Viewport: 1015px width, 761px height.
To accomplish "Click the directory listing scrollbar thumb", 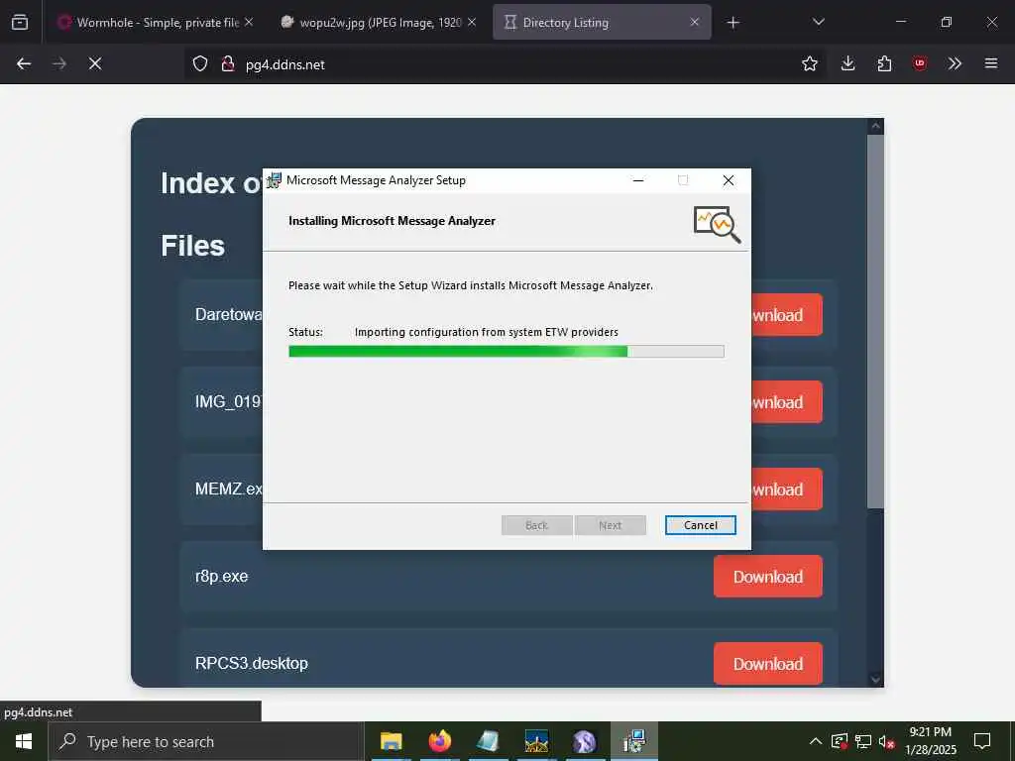I will pos(875,322).
